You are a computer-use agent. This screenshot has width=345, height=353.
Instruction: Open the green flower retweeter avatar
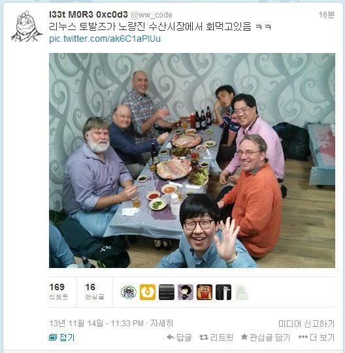129,292
